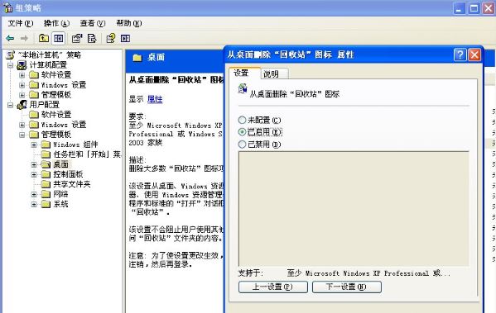
Task: Click the 桌面 header folder icon
Action: coord(137,58)
